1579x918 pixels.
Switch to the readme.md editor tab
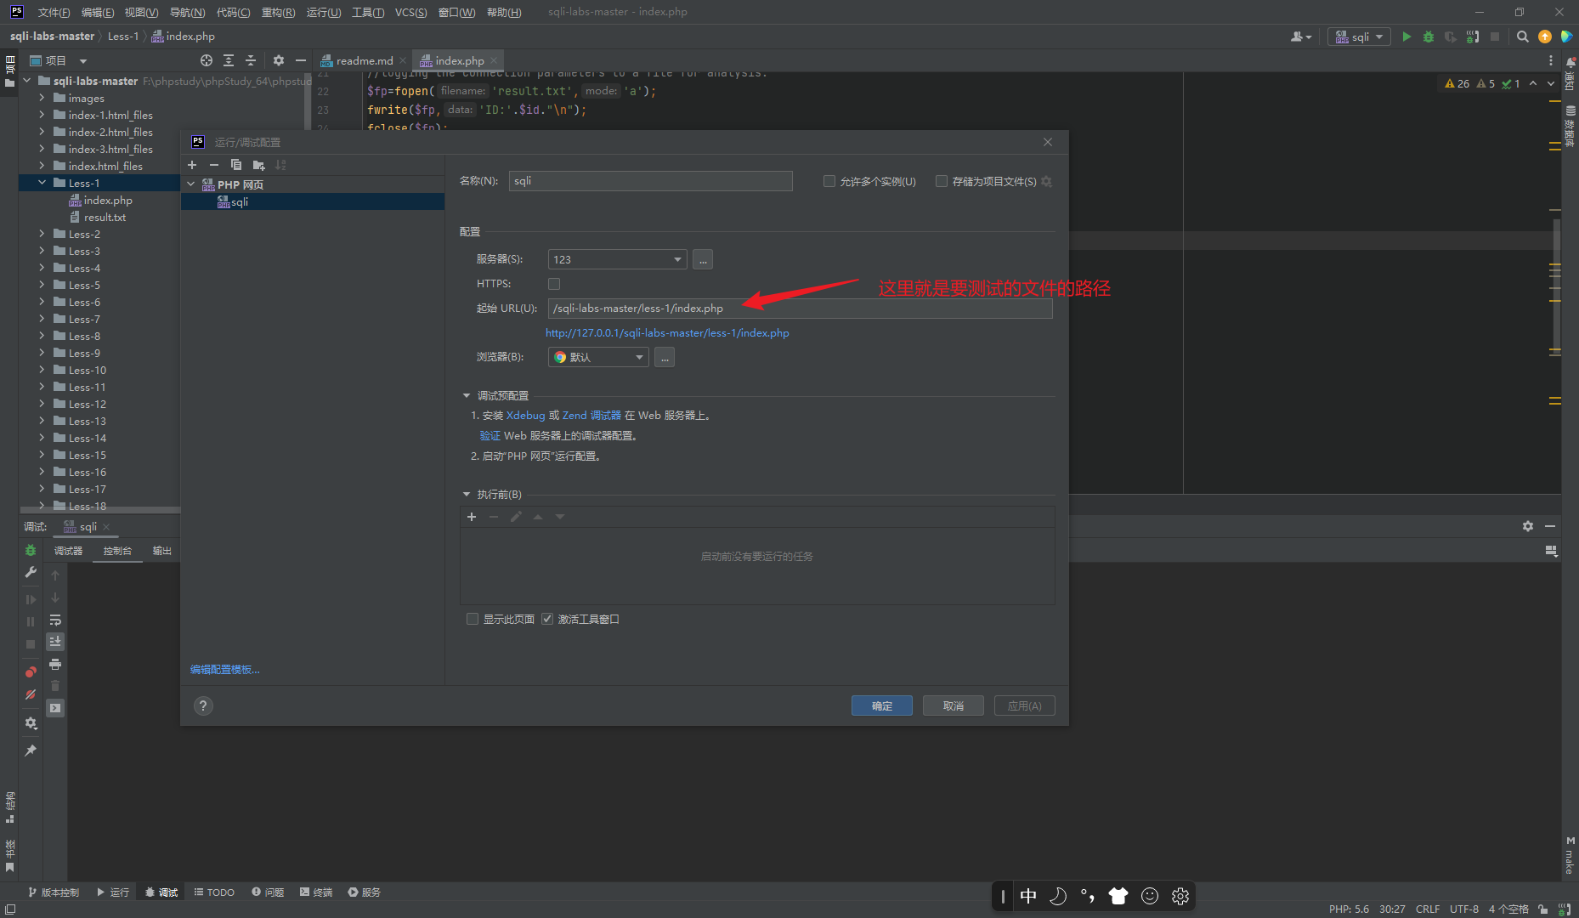coord(364,60)
